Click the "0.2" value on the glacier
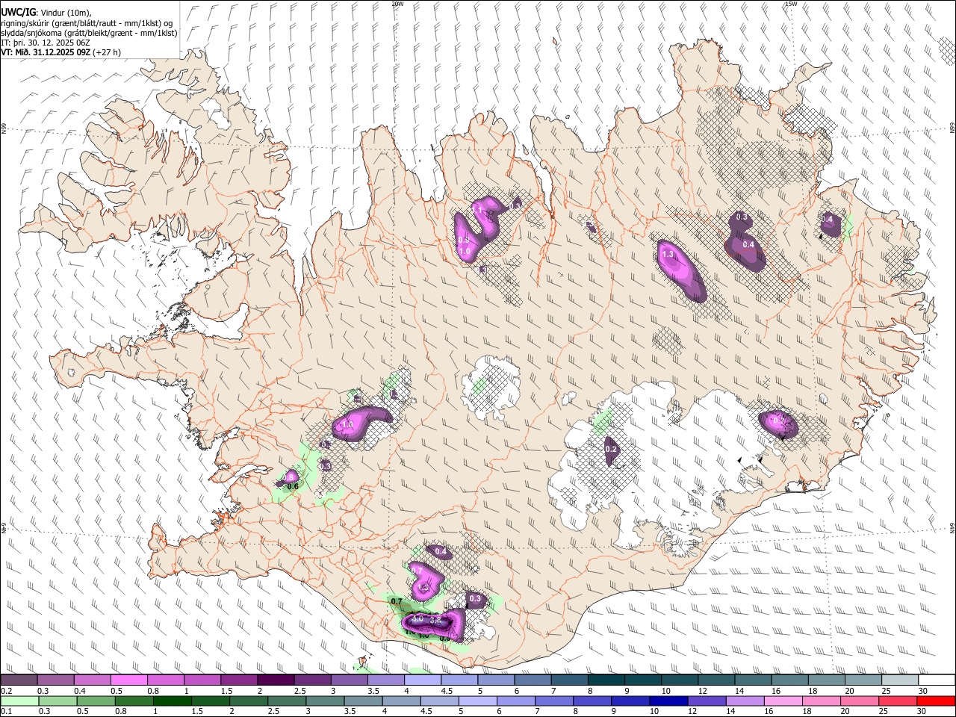Screen dimensions: 956x717 [x=611, y=449]
